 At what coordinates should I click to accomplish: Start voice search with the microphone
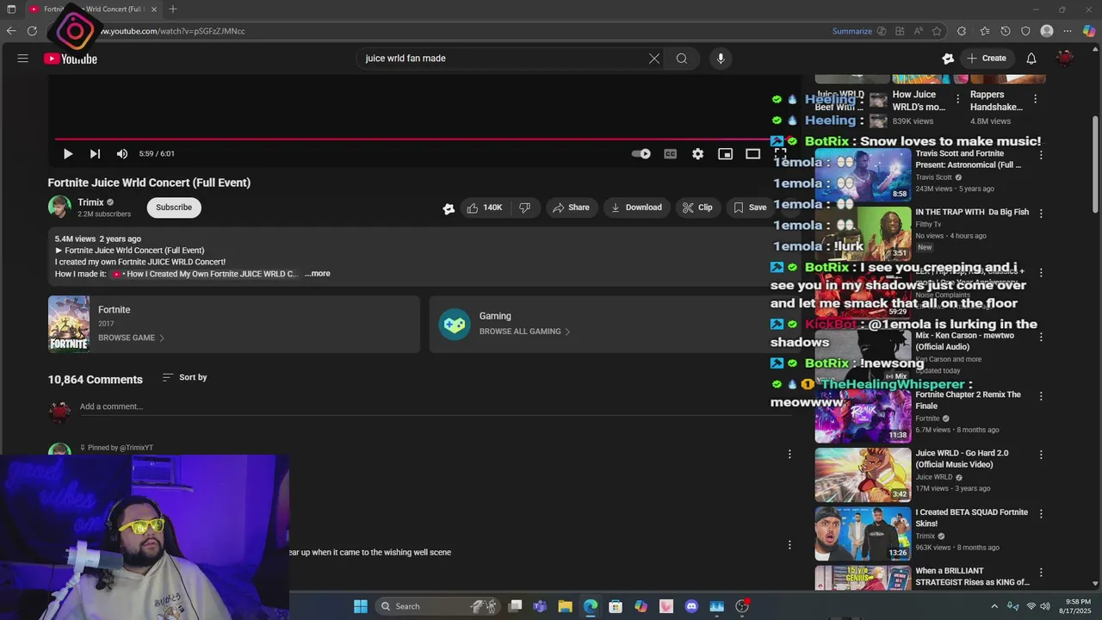click(x=721, y=59)
